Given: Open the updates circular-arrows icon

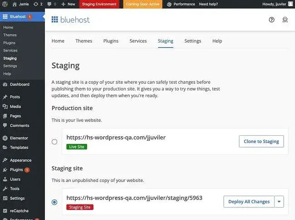Looking at the screenshot, I should pos(36,4).
